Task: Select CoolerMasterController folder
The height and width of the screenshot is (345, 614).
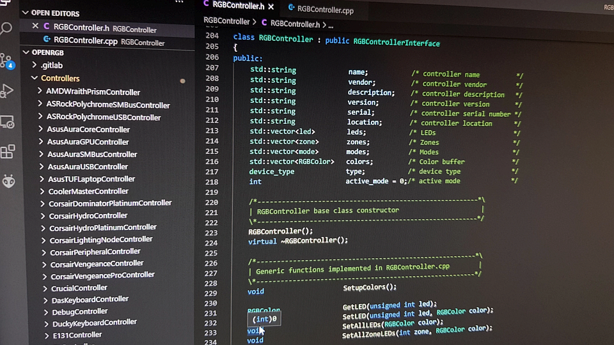Action: point(88,191)
